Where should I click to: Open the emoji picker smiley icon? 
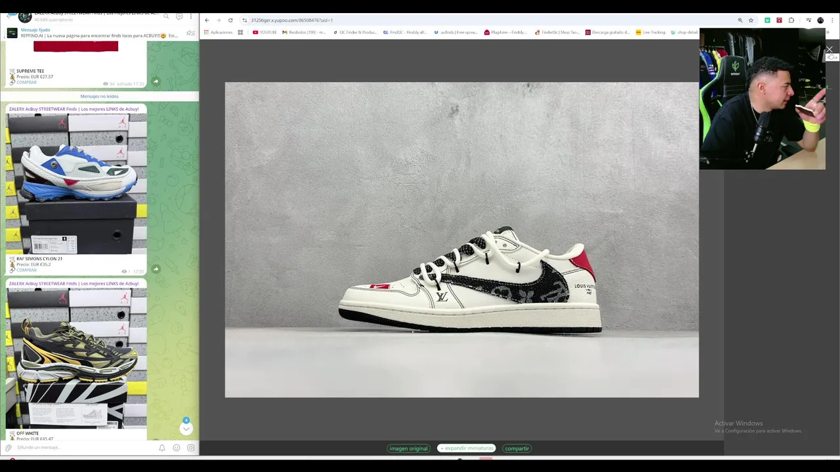pos(177,448)
